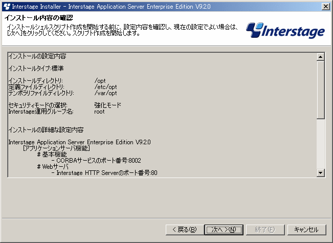
Task: Click the product line Enterprise Edition V9.2.0 in list
Action: click(x=79, y=142)
